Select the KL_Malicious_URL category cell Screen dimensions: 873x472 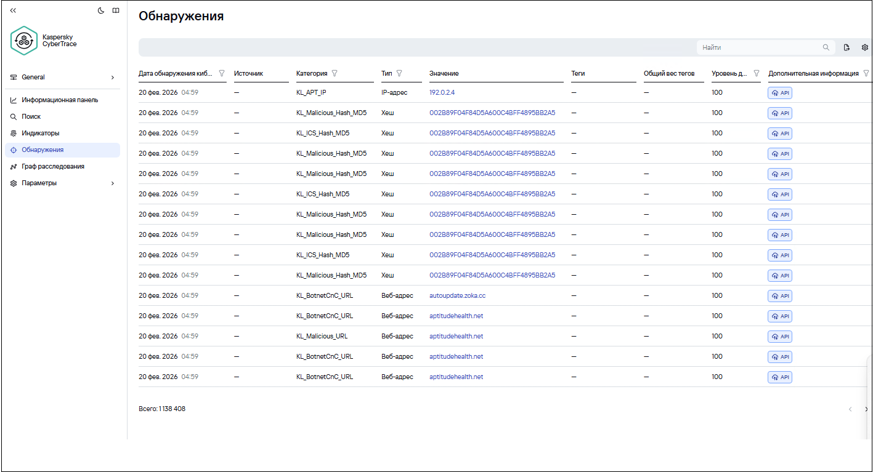(322, 336)
